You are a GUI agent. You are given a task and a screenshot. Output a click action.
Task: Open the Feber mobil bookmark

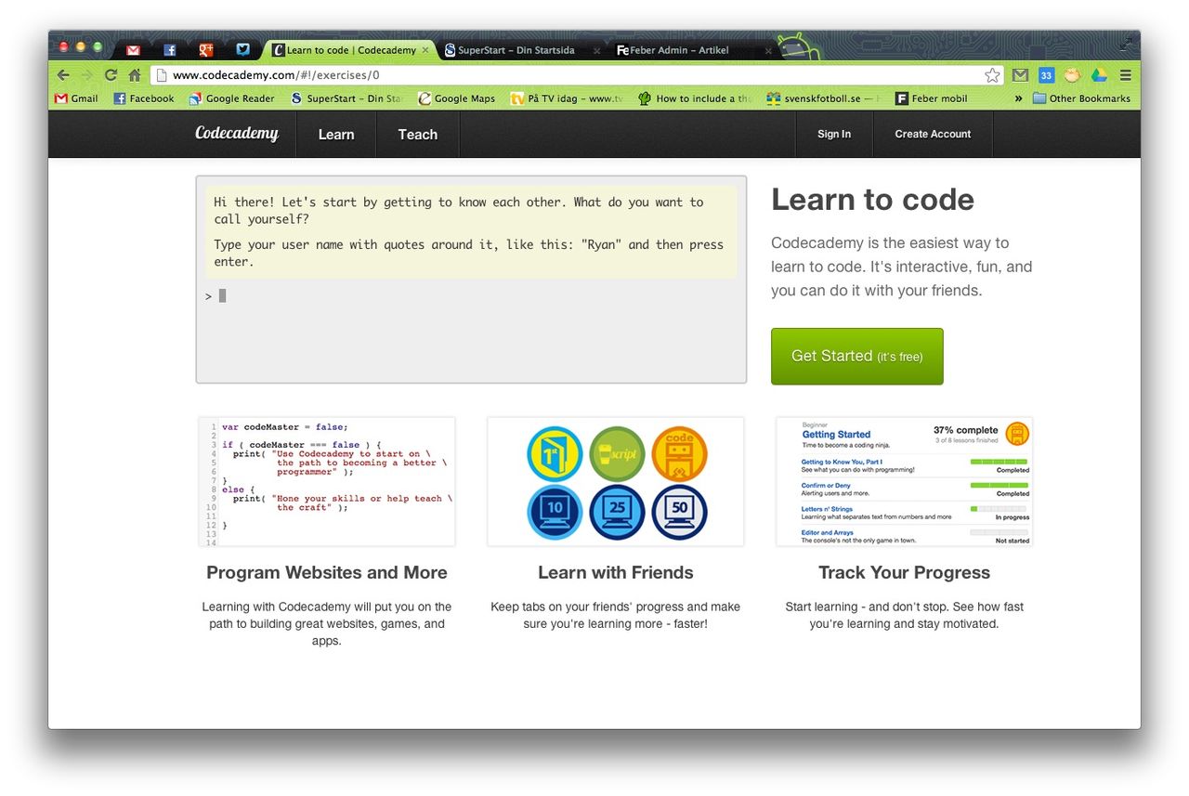click(x=932, y=98)
